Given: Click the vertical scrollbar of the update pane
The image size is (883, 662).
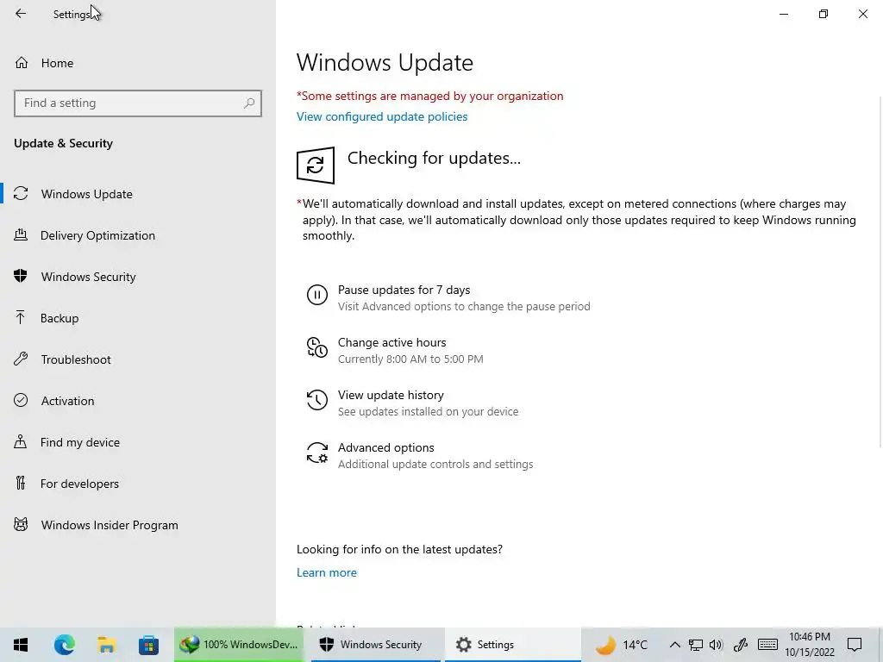Looking at the screenshot, I should click(x=880, y=270).
